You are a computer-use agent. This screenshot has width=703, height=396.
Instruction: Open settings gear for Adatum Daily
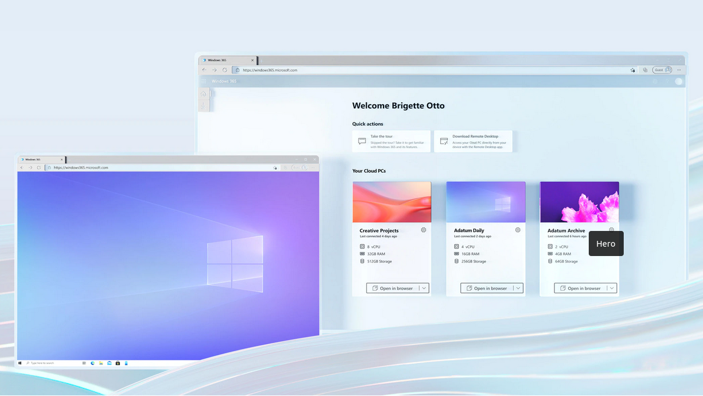click(x=518, y=230)
